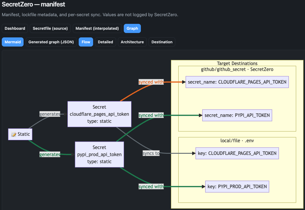Screen dimensions: 305x210
Task: Click the key: CLOUDFLARE_PAGES_API_TOKEN env node
Action: pos(237,153)
